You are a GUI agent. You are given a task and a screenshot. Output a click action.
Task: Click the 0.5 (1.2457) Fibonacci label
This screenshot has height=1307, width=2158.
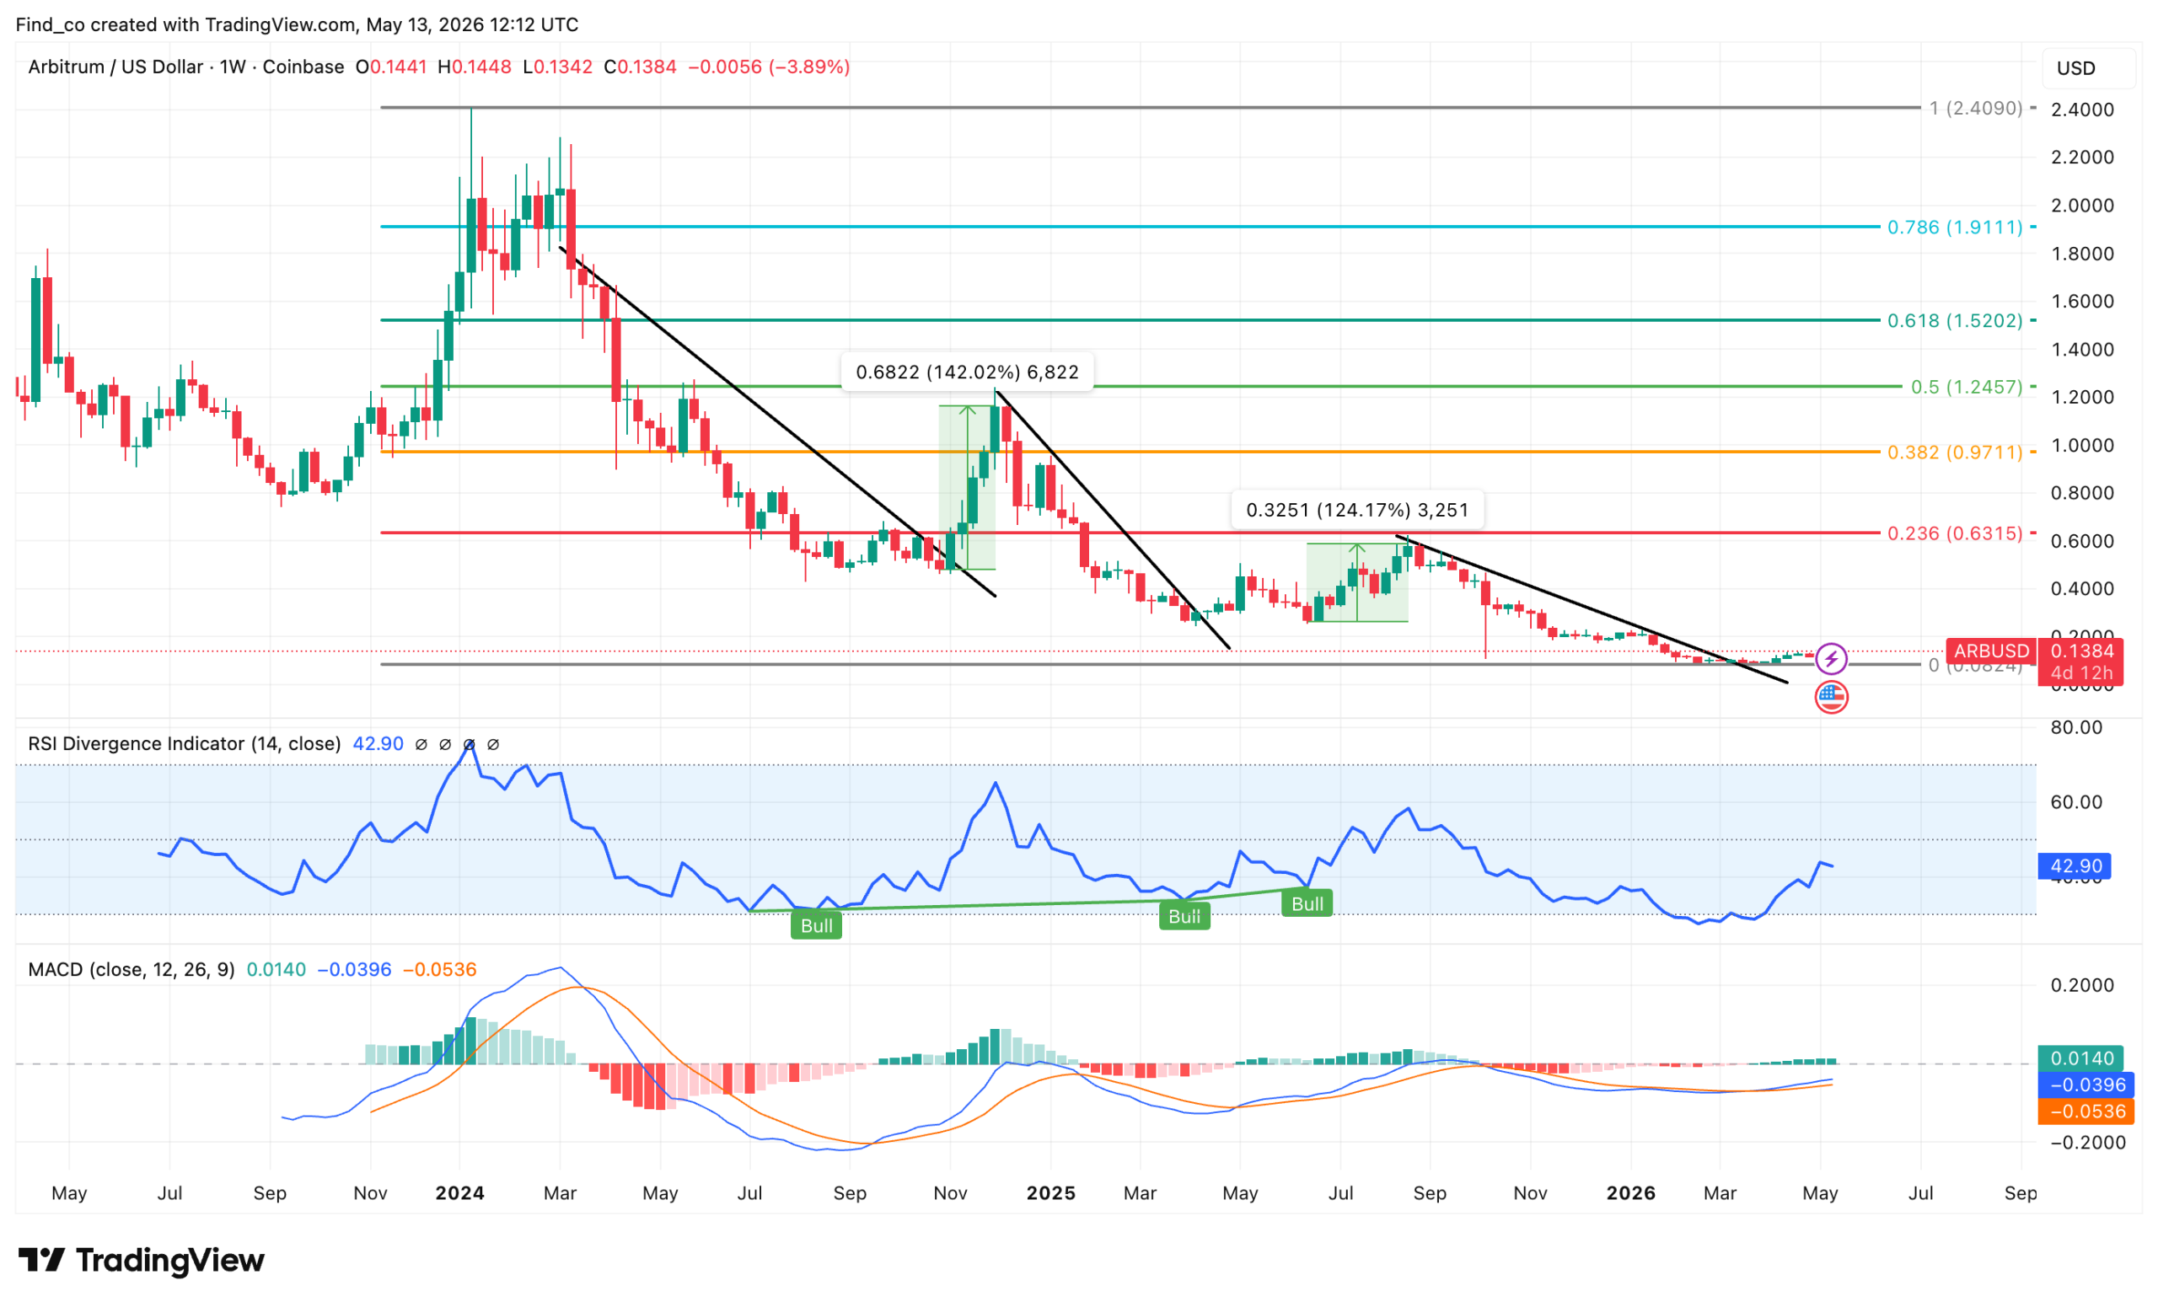click(1966, 386)
